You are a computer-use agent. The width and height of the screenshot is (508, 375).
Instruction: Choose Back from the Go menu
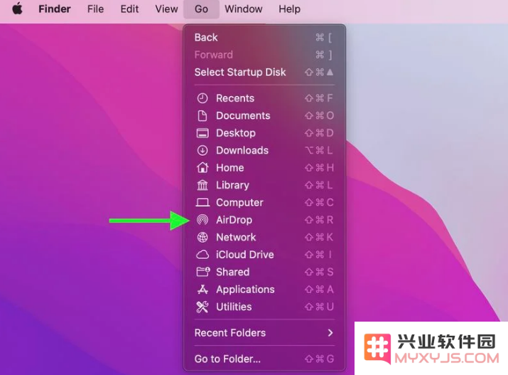[x=264, y=37]
